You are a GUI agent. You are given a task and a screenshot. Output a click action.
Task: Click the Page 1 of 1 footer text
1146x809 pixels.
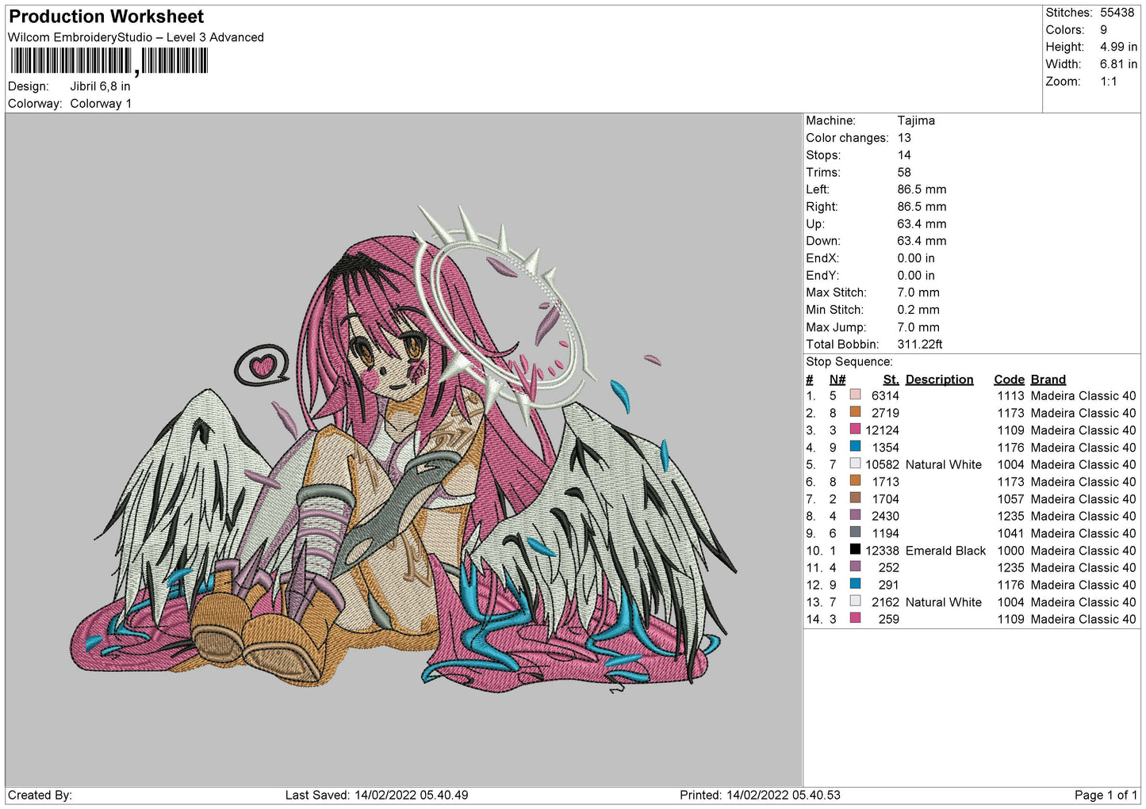point(1105,795)
